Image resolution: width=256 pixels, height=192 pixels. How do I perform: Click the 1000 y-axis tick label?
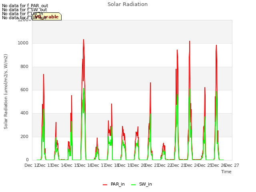coord(23,43)
